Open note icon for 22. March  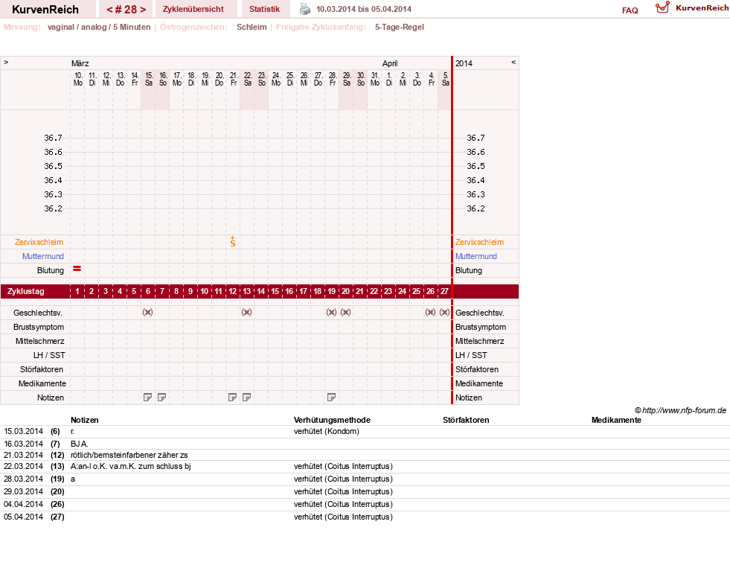point(247,397)
